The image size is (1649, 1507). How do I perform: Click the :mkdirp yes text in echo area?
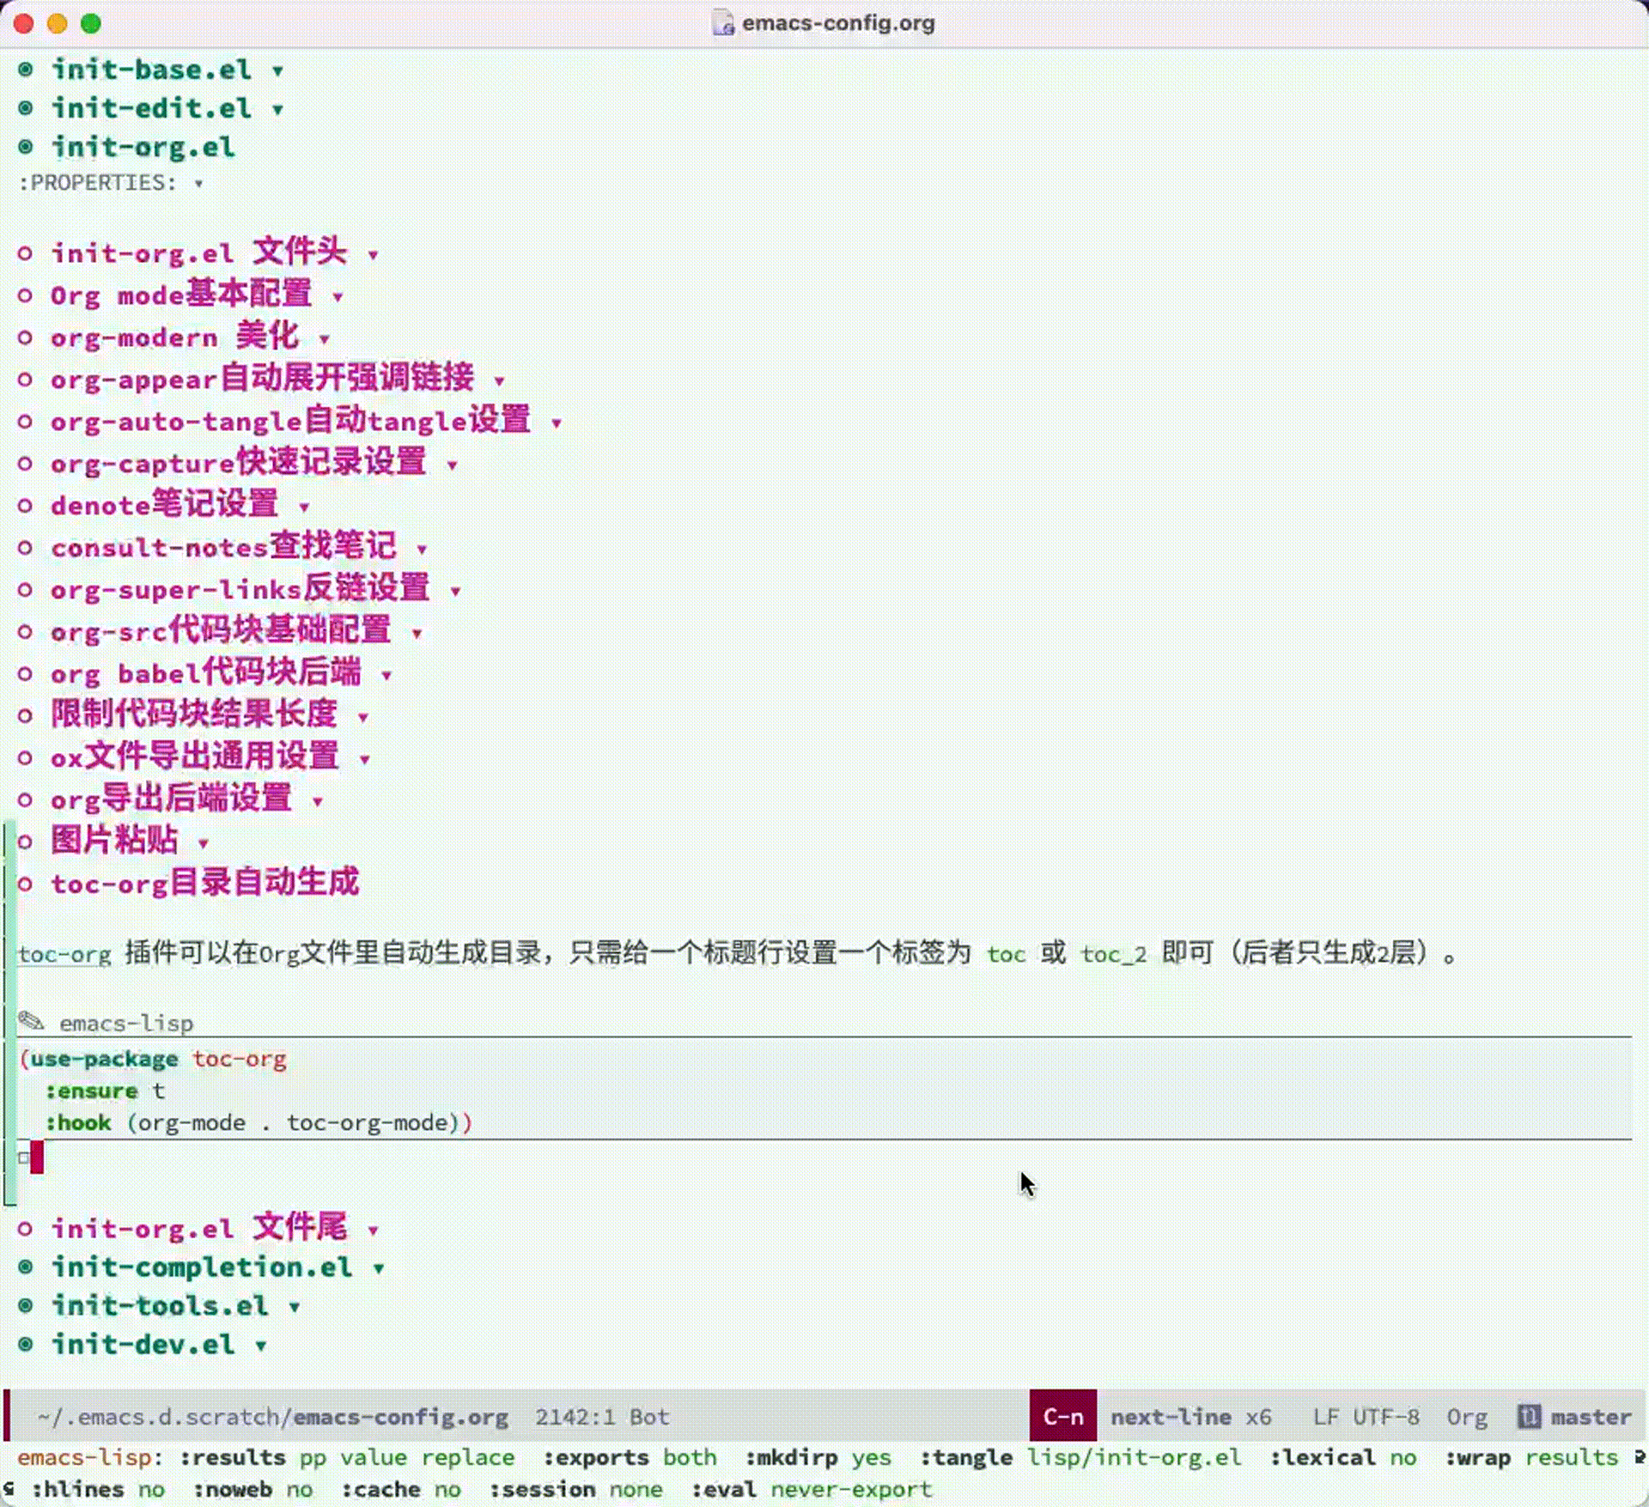[818, 1457]
